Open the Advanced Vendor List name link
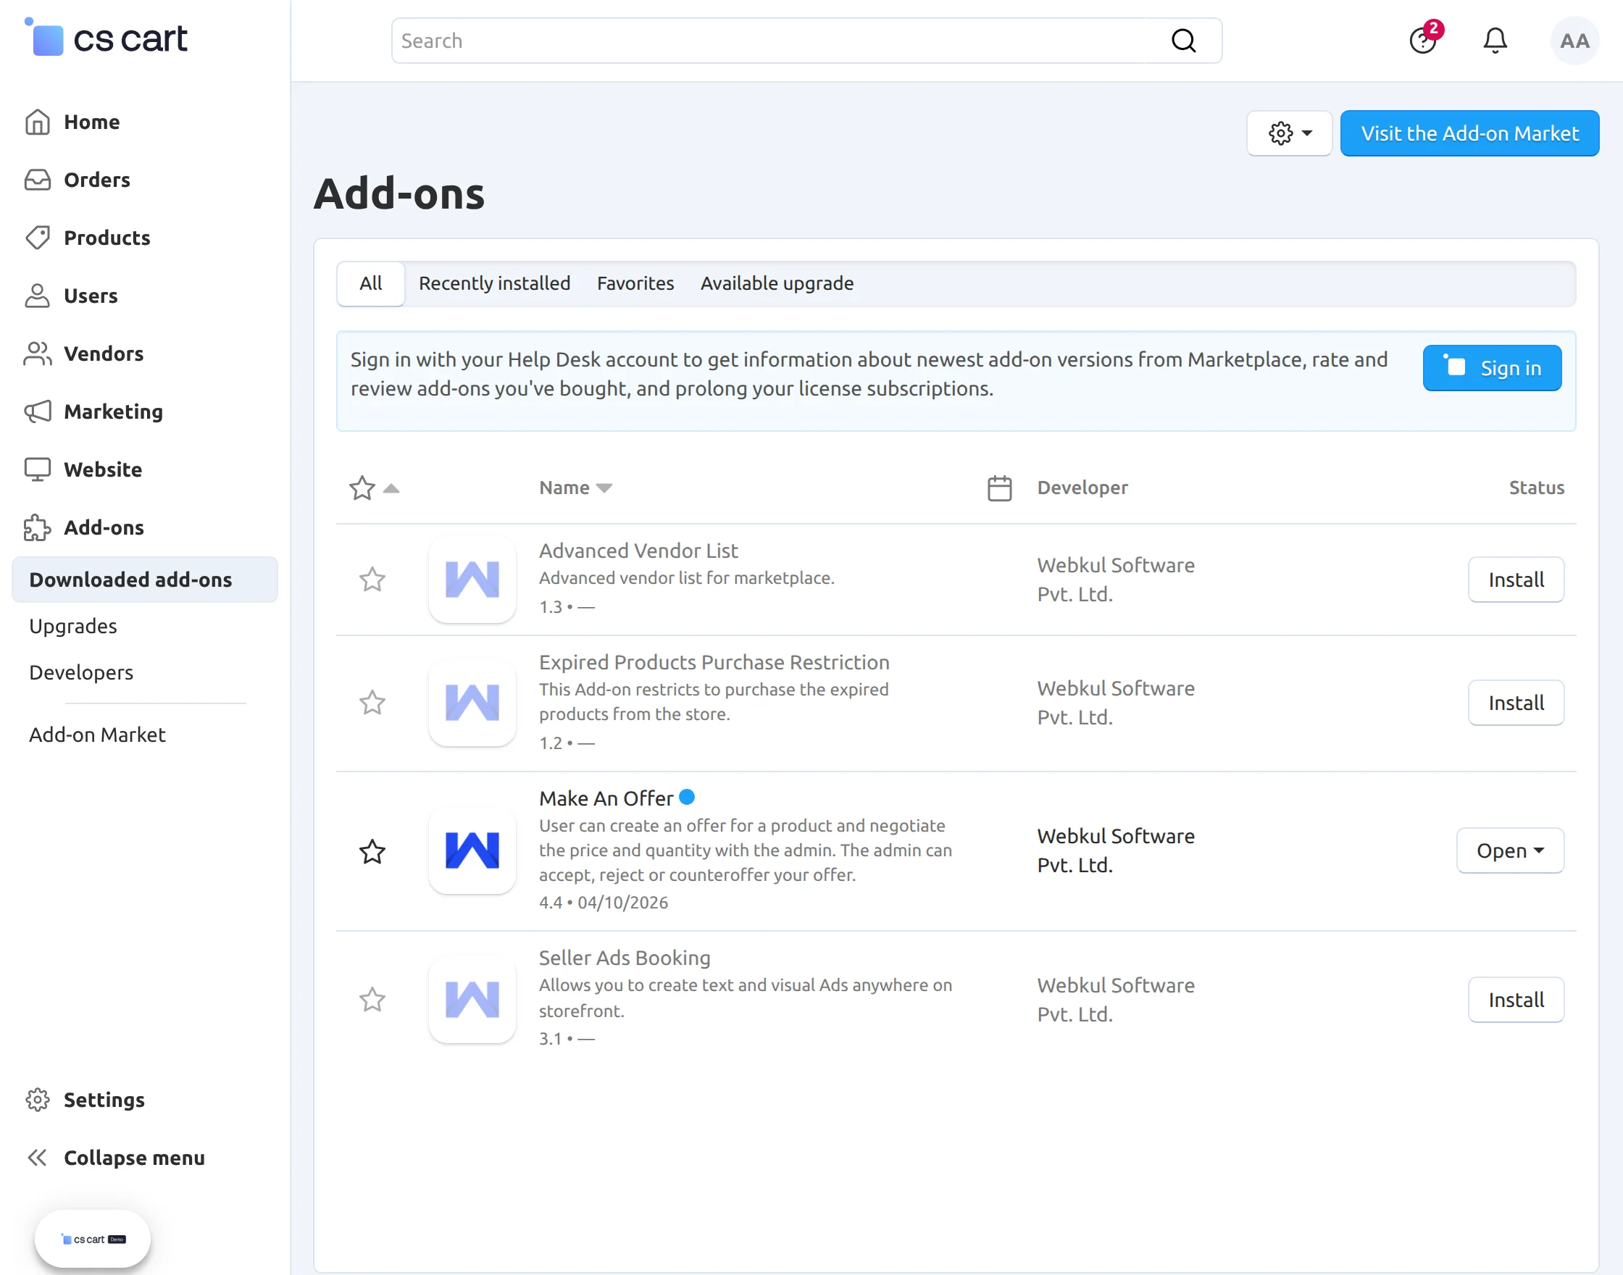 point(638,550)
